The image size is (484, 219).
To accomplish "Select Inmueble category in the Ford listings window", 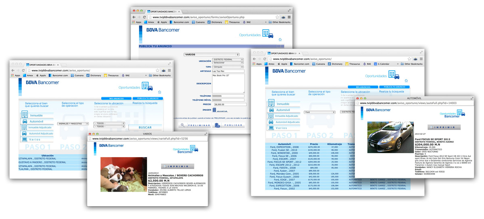I will tap(284, 103).
